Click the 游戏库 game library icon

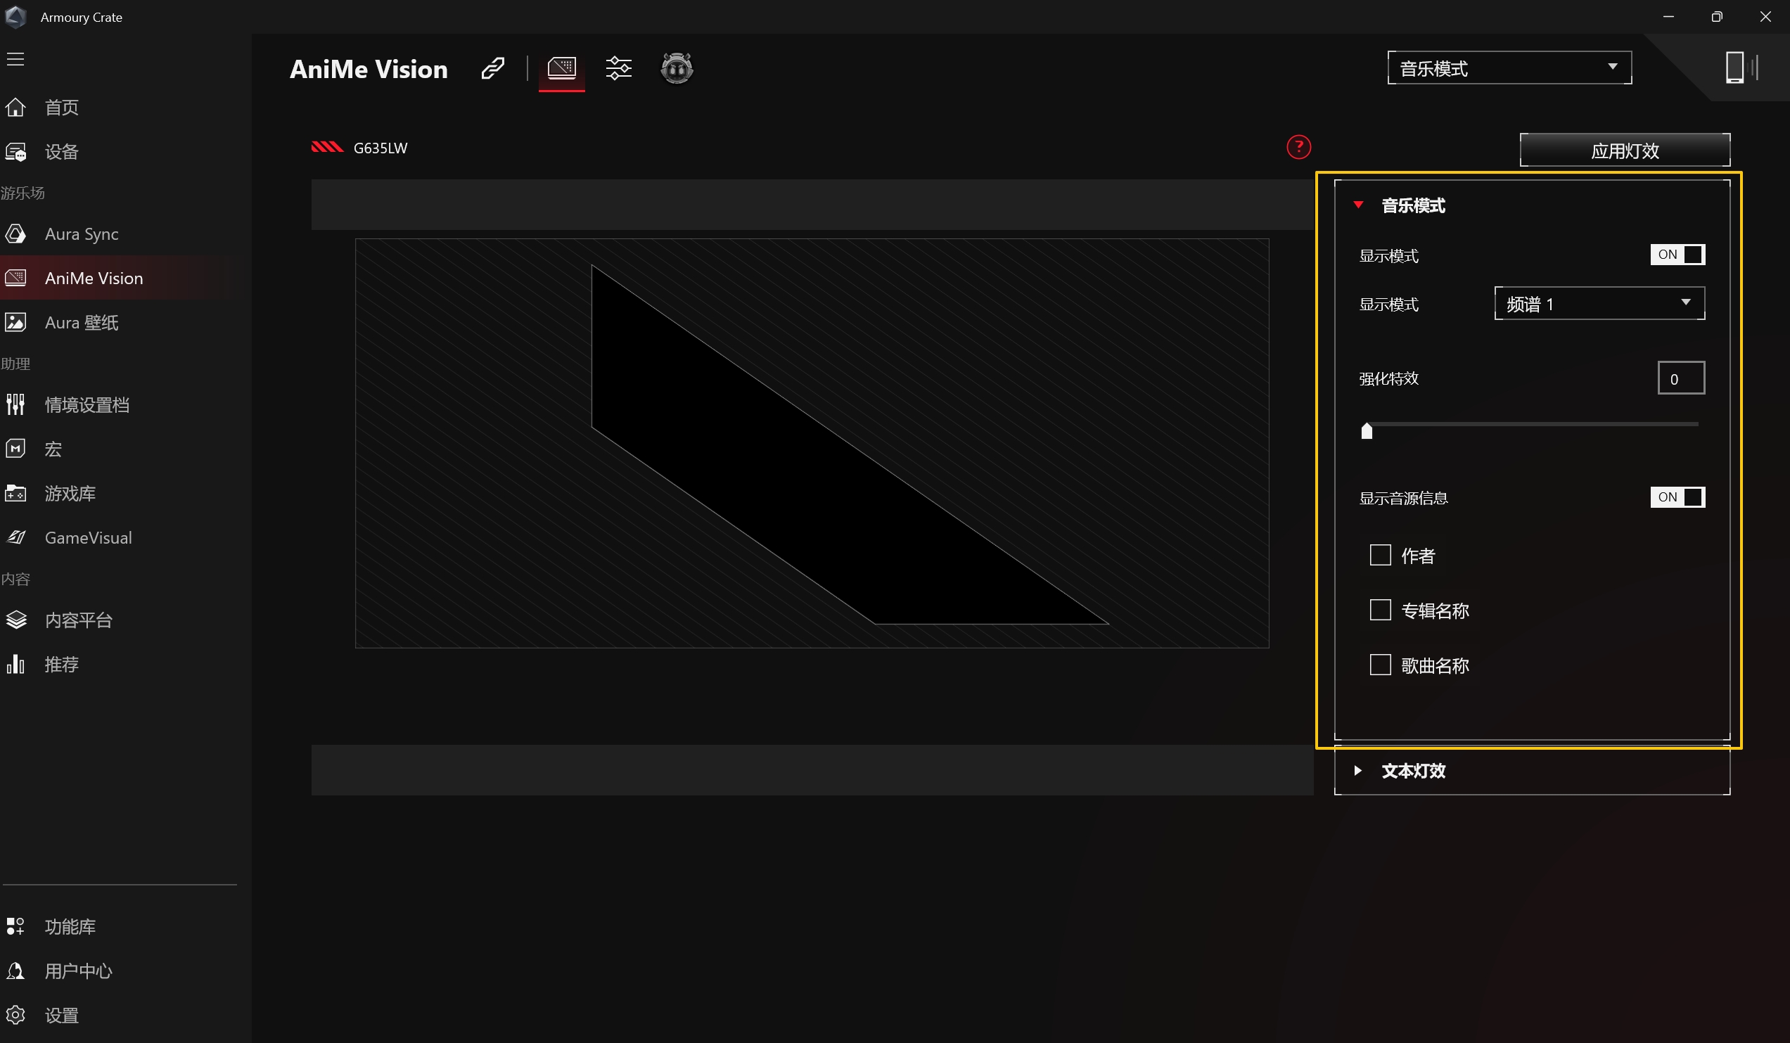coord(15,493)
